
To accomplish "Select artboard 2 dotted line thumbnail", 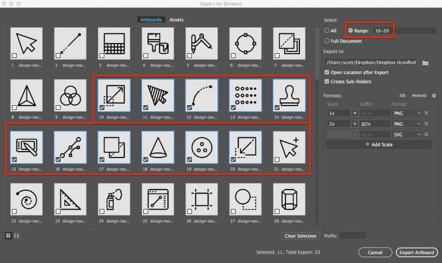I will 70,44.
